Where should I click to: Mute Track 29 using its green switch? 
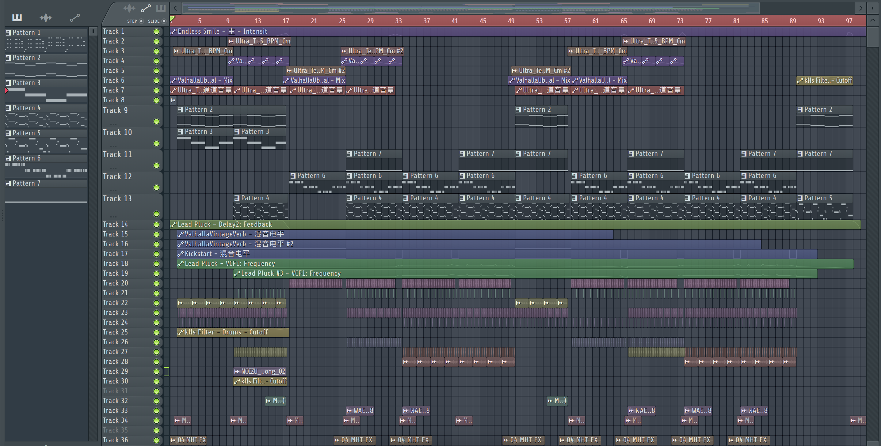click(x=156, y=372)
